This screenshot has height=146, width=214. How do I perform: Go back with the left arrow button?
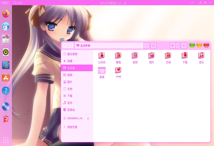click(65, 45)
